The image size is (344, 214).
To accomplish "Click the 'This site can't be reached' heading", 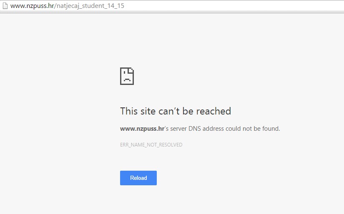I will (176, 111).
